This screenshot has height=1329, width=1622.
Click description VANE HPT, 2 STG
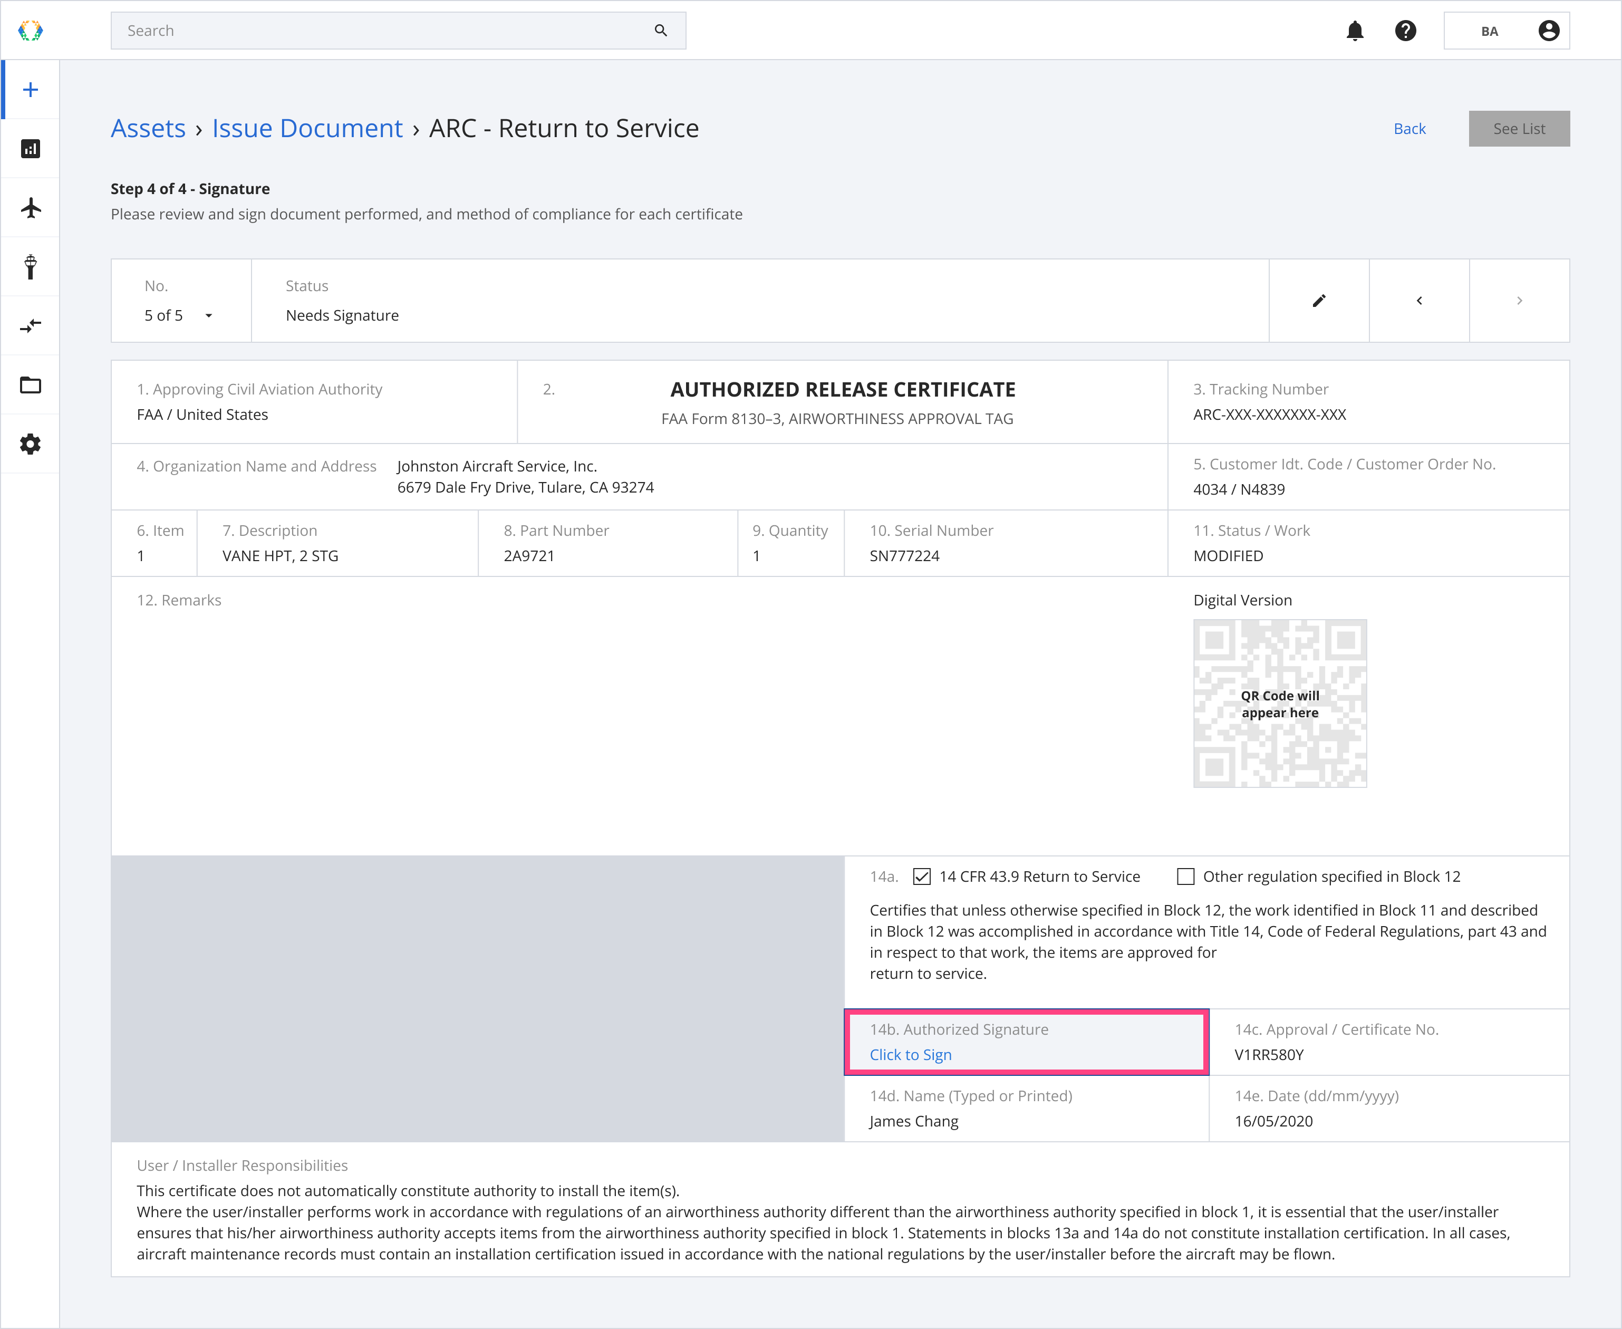[x=280, y=556]
